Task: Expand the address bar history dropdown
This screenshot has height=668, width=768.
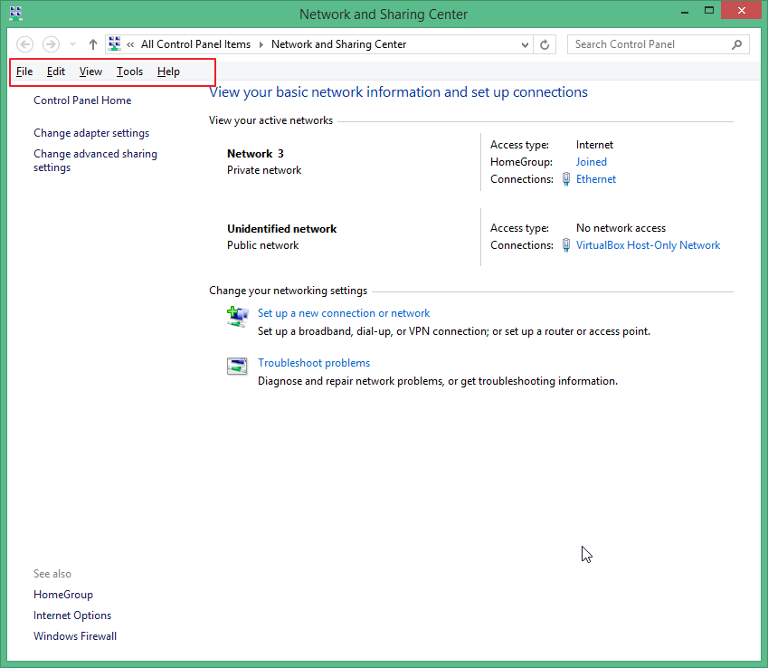Action: click(x=526, y=44)
